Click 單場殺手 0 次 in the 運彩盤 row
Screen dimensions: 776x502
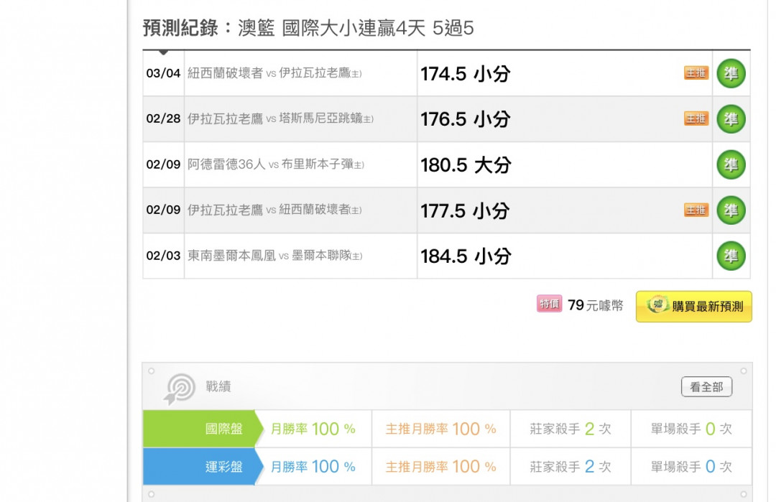691,466
